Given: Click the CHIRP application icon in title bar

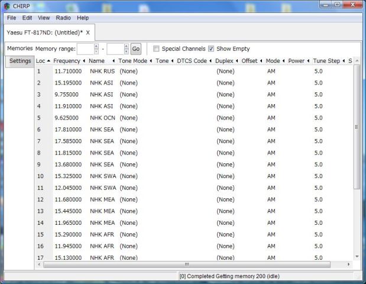Looking at the screenshot, I should pyautogui.click(x=7, y=6).
